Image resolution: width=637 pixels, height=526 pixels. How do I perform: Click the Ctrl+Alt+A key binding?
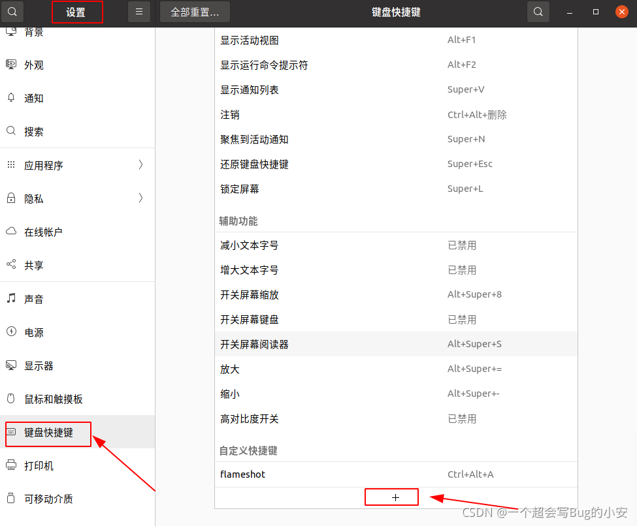pyautogui.click(x=470, y=474)
